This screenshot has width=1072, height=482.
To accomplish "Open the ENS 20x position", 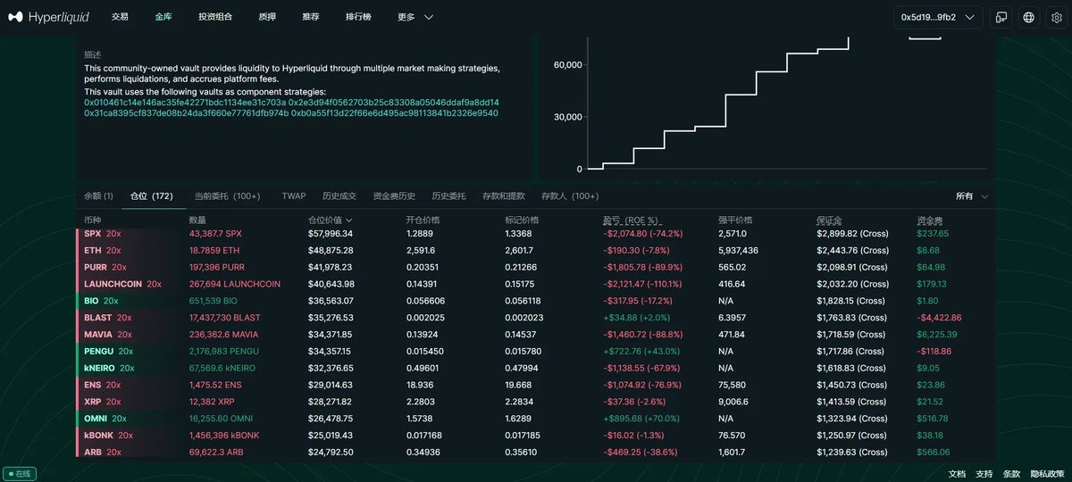I will pyautogui.click(x=102, y=385).
